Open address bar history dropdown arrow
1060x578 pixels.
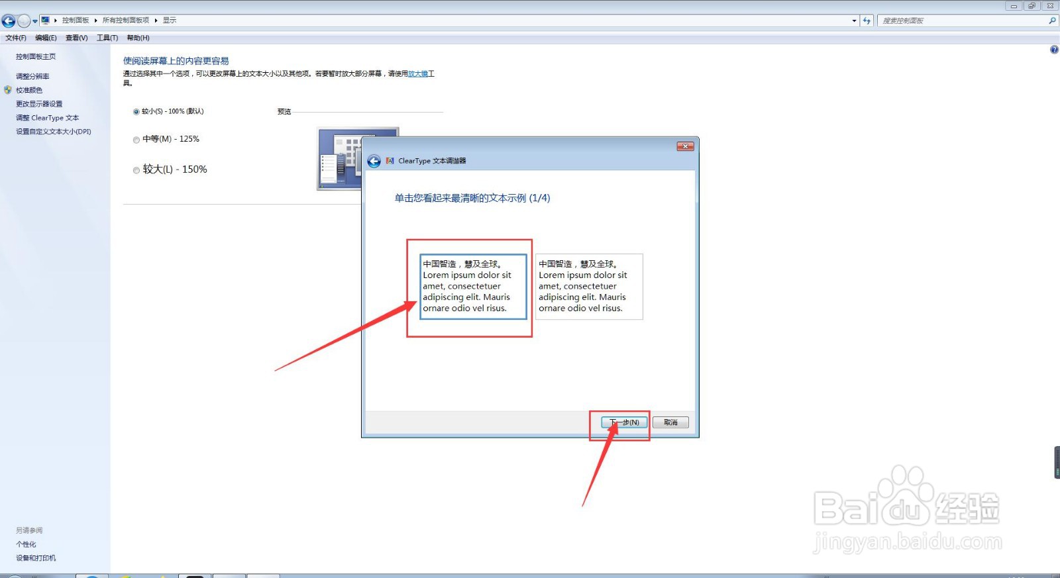(x=854, y=21)
